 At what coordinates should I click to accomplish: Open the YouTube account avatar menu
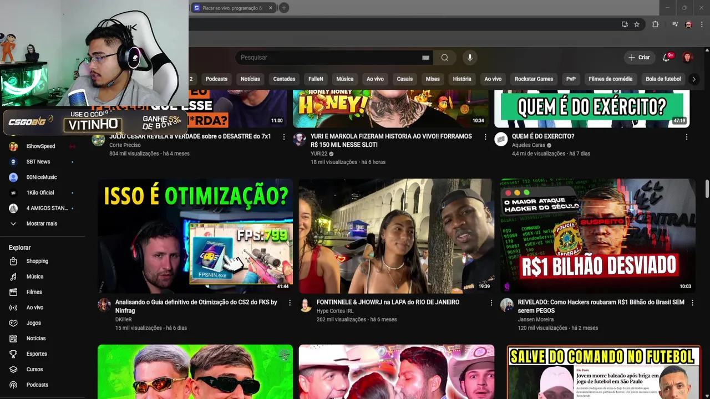point(687,58)
